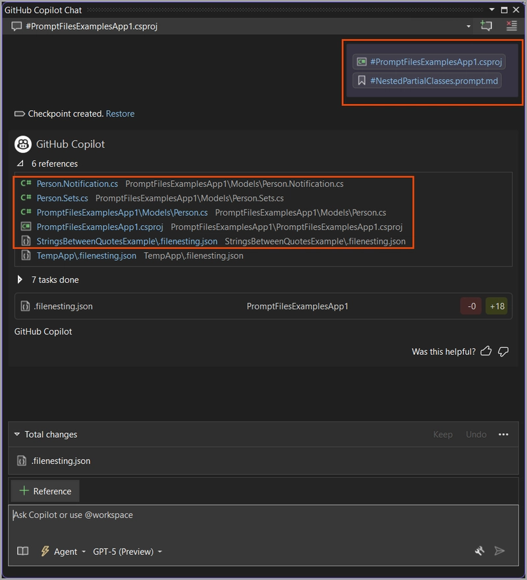Open the .filenesting.json change card
This screenshot has width=527, height=580.
pos(263,306)
